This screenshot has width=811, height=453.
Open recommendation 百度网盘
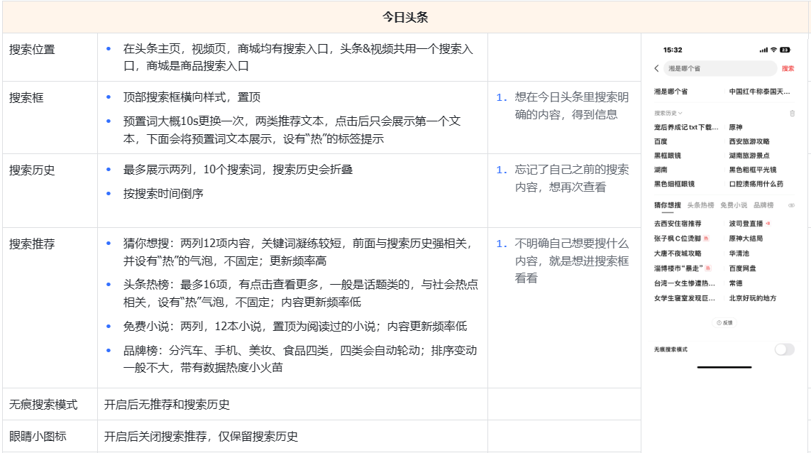click(742, 268)
